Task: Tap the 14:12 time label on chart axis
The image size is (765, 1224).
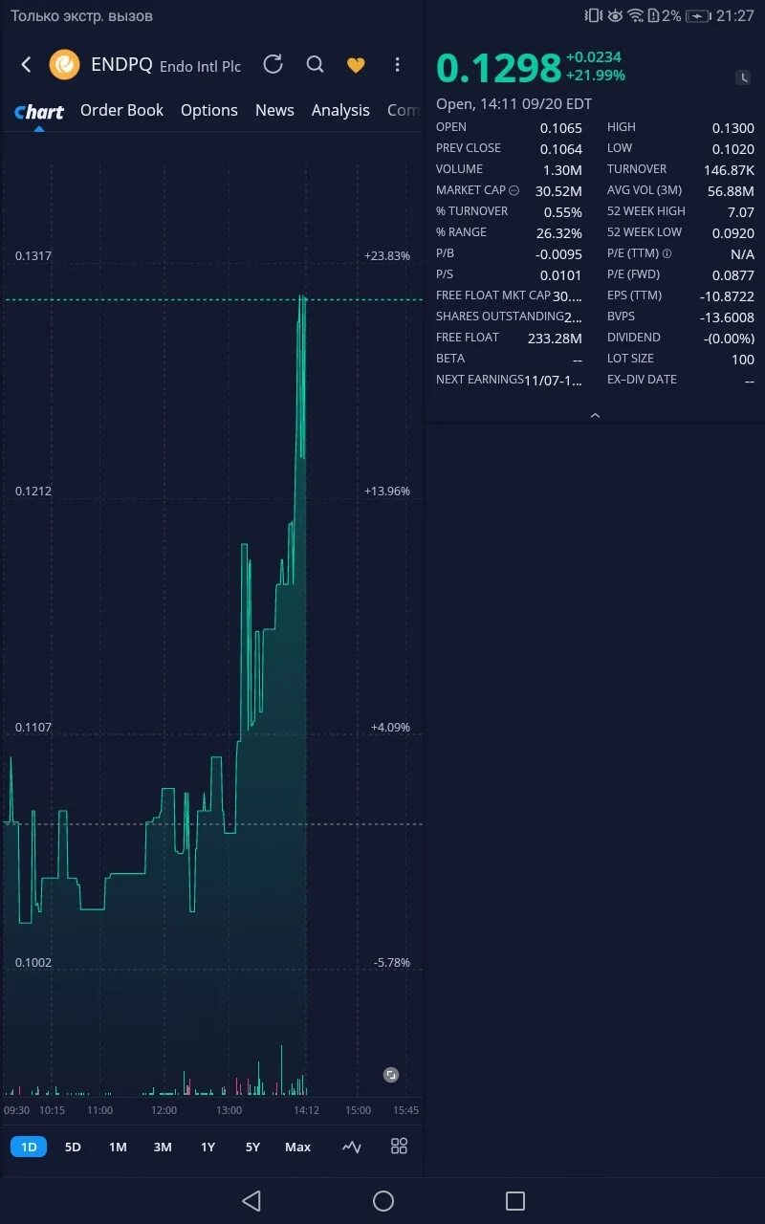Action: tap(306, 1110)
